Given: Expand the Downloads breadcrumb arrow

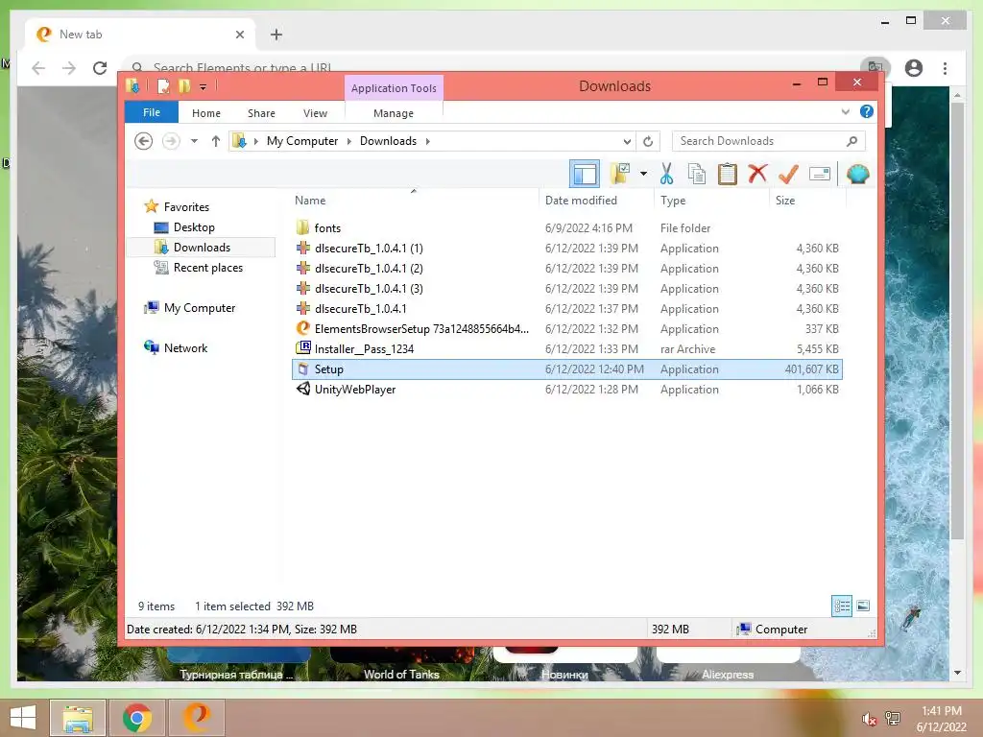Looking at the screenshot, I should tap(427, 142).
